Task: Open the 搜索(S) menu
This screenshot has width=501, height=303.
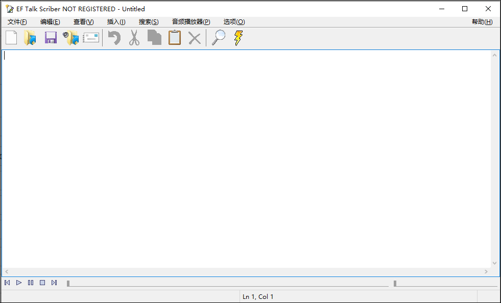Action: pyautogui.click(x=149, y=22)
